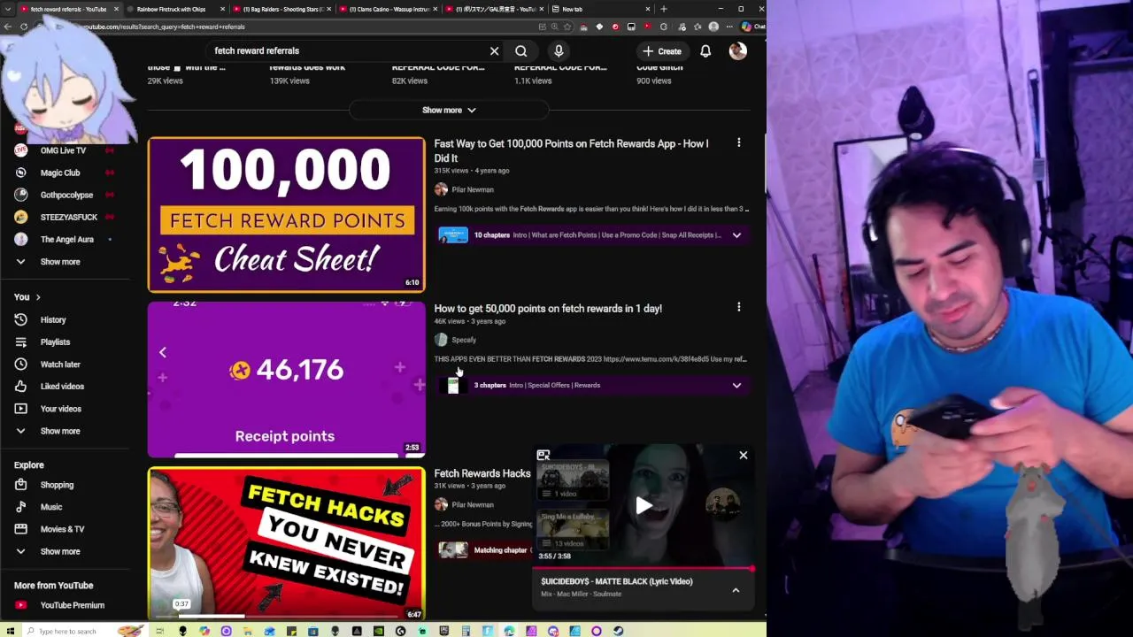Close the miniplayer

[x=744, y=455]
